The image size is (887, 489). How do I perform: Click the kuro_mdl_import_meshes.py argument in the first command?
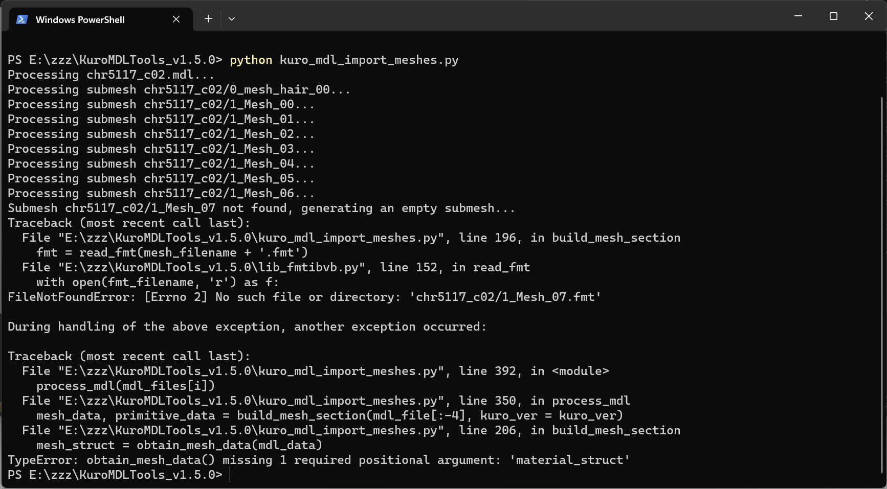pos(369,60)
